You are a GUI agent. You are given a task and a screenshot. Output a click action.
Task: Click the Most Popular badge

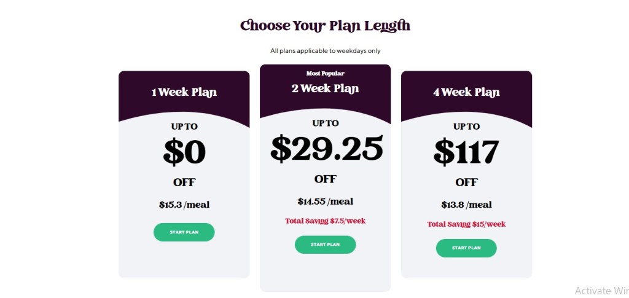[x=325, y=73]
